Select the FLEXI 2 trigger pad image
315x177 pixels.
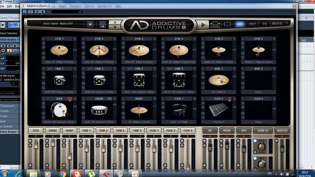(219, 110)
